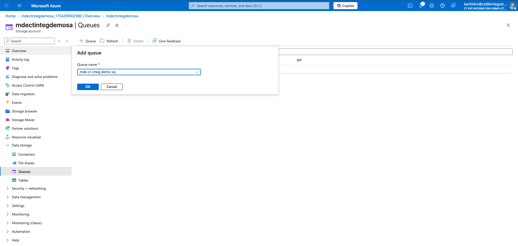Open Access Control (IAM) menu item

(x=28, y=86)
